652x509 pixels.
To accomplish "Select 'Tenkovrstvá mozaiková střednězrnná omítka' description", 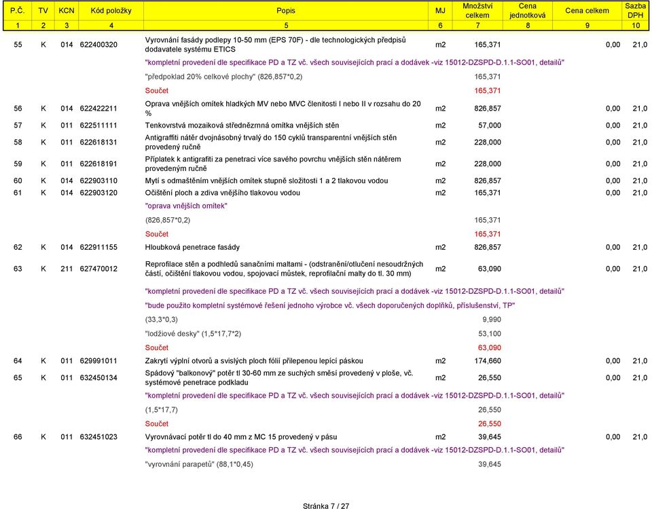I will (x=242, y=125).
